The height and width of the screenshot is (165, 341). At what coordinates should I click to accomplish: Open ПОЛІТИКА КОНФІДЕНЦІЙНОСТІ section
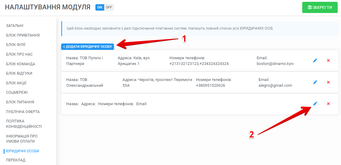pyautogui.click(x=24, y=124)
